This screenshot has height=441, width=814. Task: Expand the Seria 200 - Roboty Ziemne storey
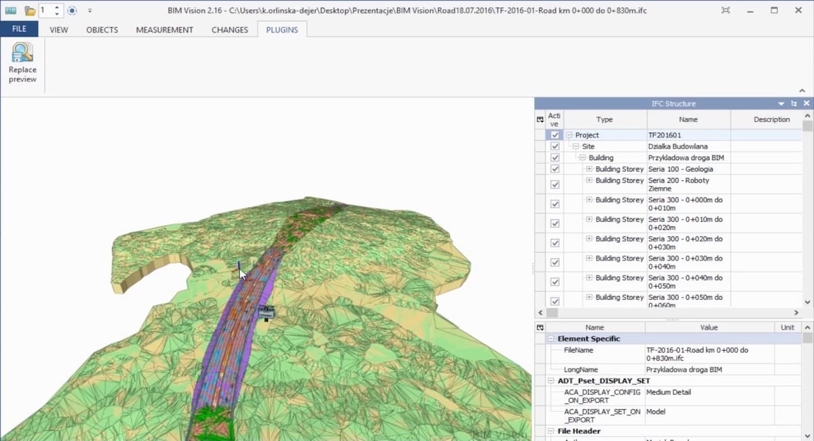click(x=589, y=180)
